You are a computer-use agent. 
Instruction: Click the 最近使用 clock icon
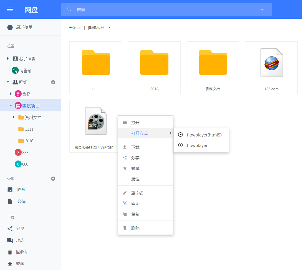coord(10,27)
